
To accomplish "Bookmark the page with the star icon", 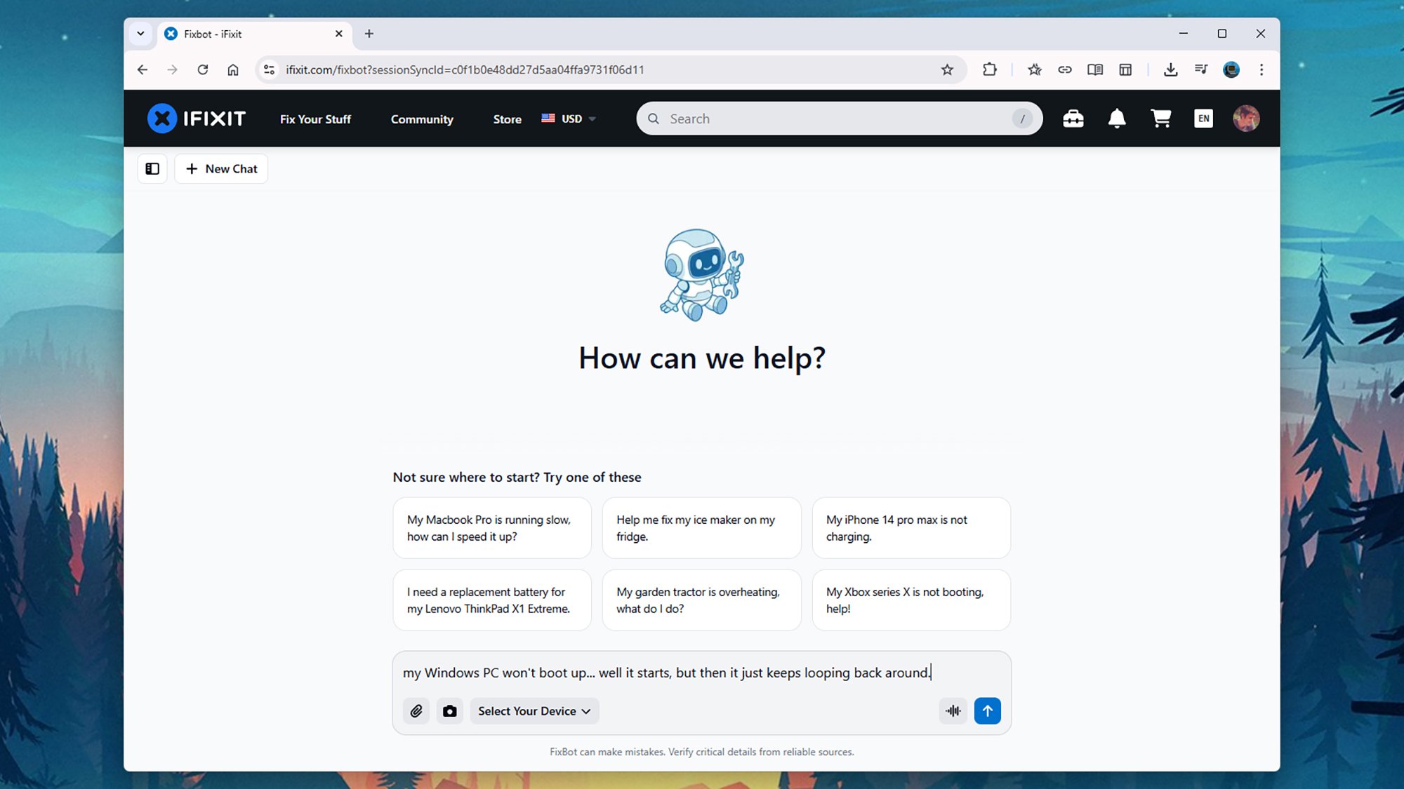I will pyautogui.click(x=947, y=69).
